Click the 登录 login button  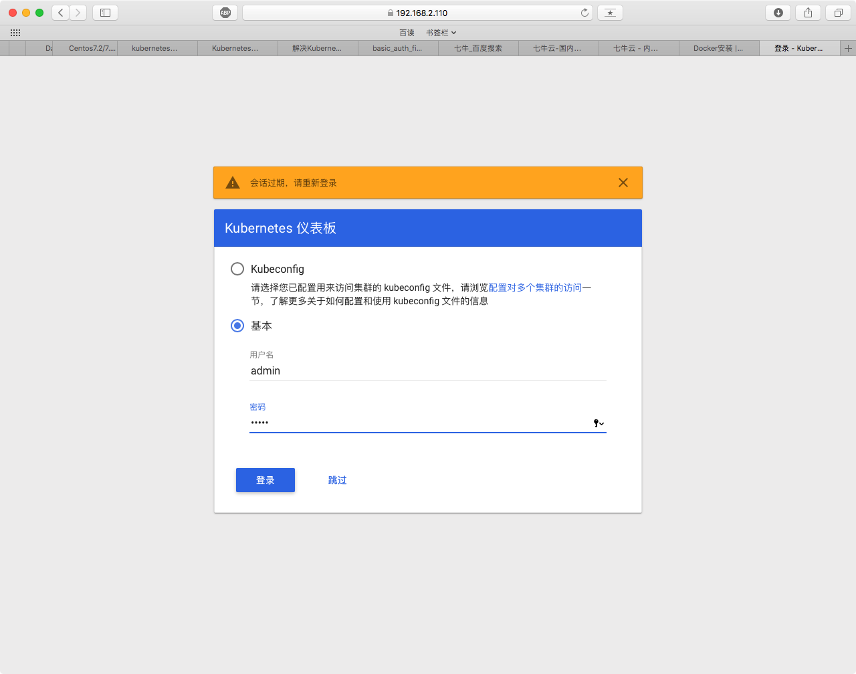coord(265,480)
